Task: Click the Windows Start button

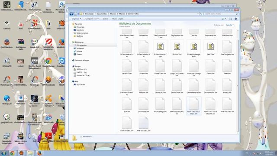Action: pos(4,153)
